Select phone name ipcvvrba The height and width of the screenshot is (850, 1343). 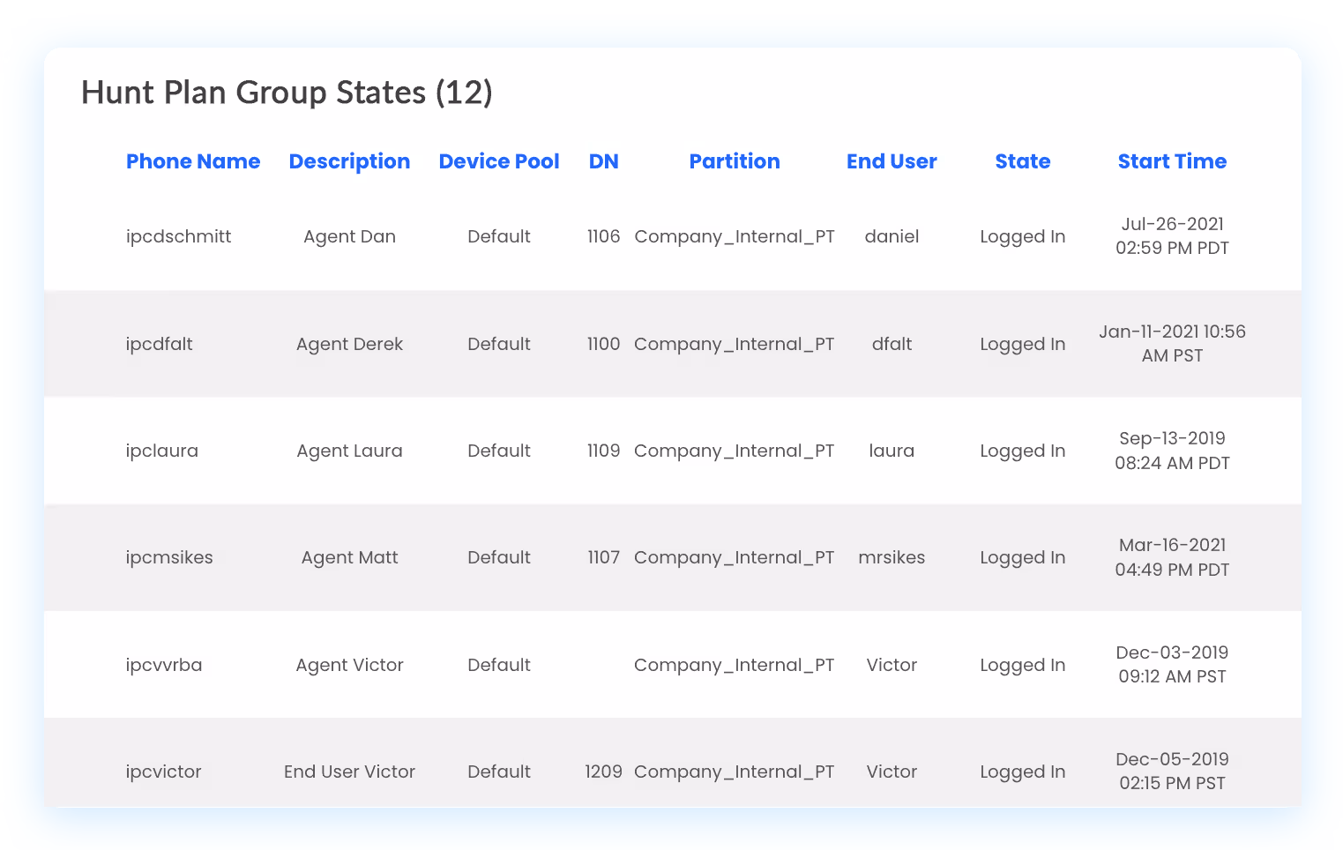[164, 665]
